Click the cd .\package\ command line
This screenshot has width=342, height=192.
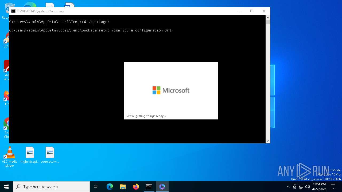click(59, 22)
